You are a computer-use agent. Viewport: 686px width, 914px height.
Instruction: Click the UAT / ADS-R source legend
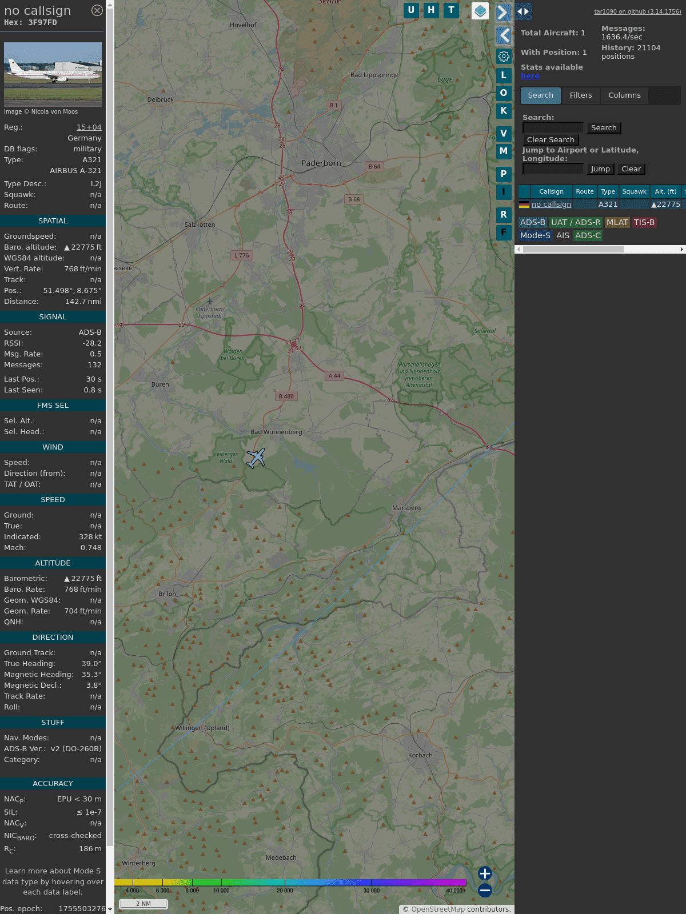pyautogui.click(x=576, y=223)
